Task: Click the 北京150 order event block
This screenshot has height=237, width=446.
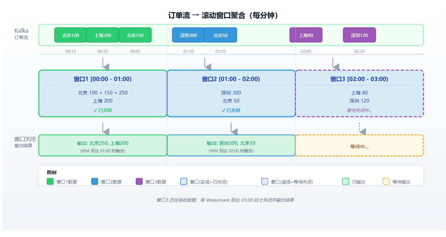Action: [x=135, y=35]
